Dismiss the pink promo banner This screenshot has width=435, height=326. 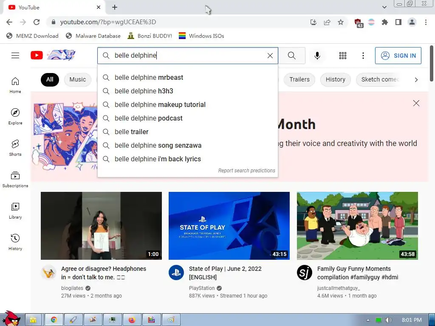[416, 103]
